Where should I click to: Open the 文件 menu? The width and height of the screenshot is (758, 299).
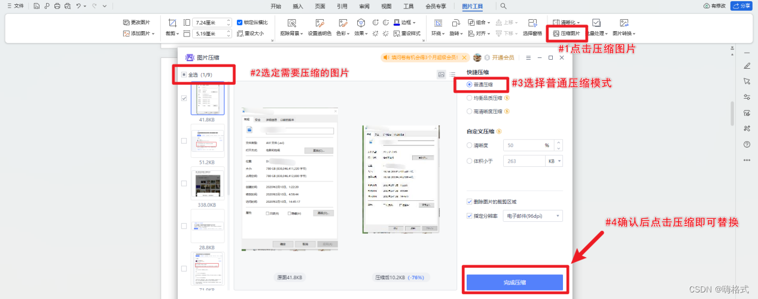point(15,6)
